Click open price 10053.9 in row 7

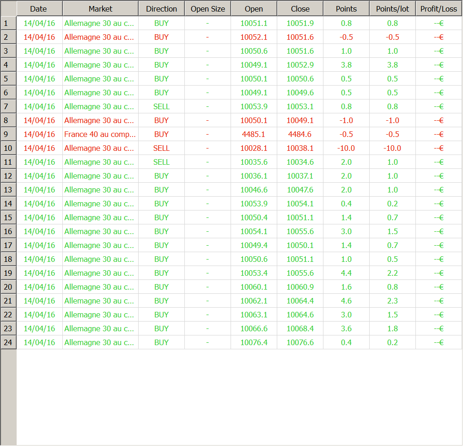(254, 106)
